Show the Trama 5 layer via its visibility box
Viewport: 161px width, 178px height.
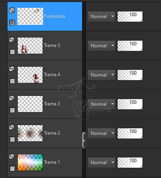pos(12,52)
